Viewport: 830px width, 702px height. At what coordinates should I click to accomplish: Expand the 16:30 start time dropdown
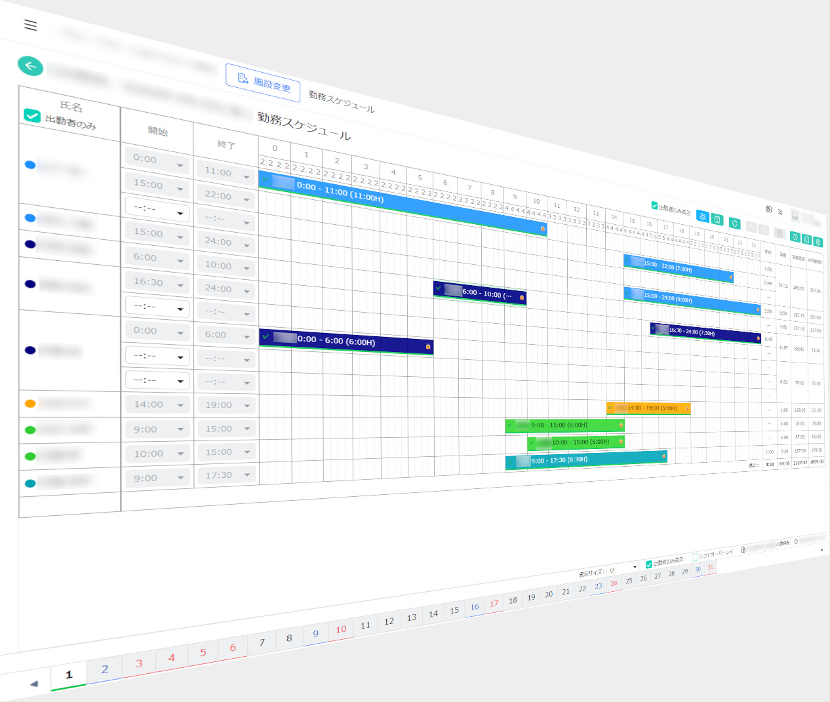[157, 283]
